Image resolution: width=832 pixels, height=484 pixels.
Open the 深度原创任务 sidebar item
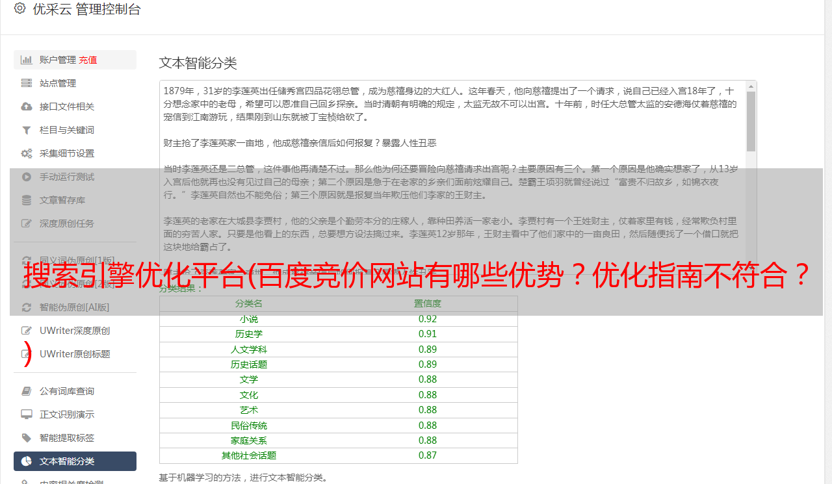coord(75,223)
